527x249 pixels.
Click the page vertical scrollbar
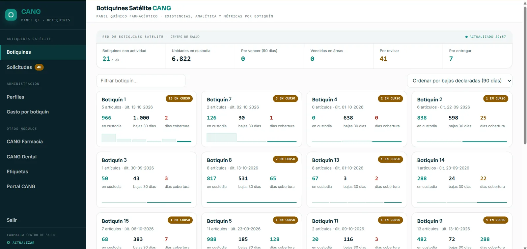click(525, 75)
